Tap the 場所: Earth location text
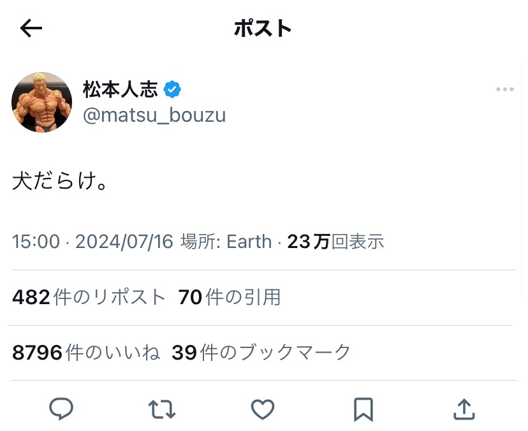The image size is (528, 431). point(226,242)
